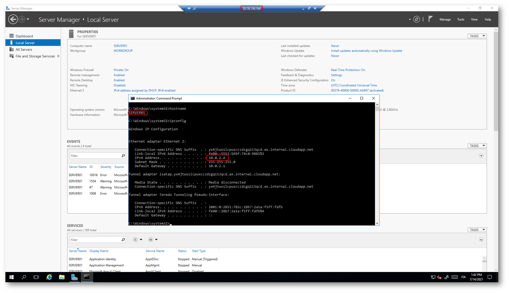Open the notifications flag icon
The width and height of the screenshot is (509, 293).
[431, 19]
